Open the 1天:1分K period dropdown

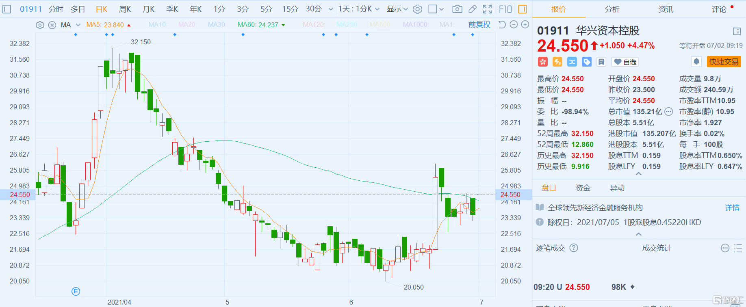pyautogui.click(x=359, y=9)
